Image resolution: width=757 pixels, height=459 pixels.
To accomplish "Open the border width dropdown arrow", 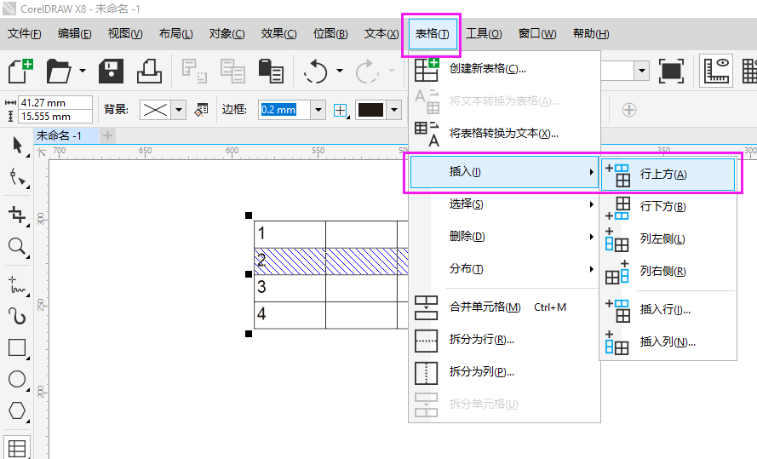I will tap(318, 110).
